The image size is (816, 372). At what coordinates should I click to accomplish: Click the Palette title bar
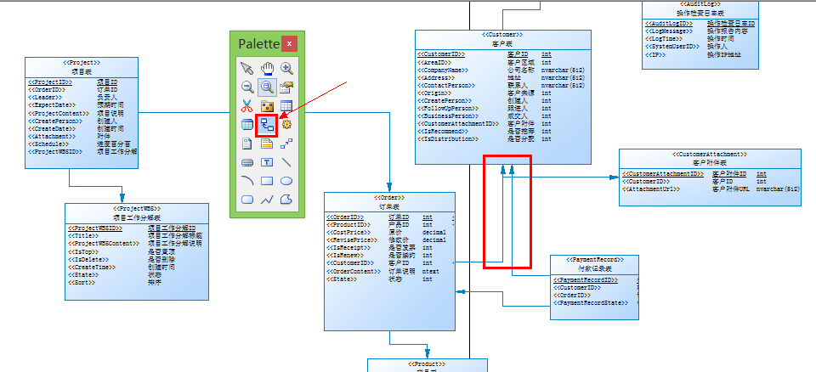(258, 43)
